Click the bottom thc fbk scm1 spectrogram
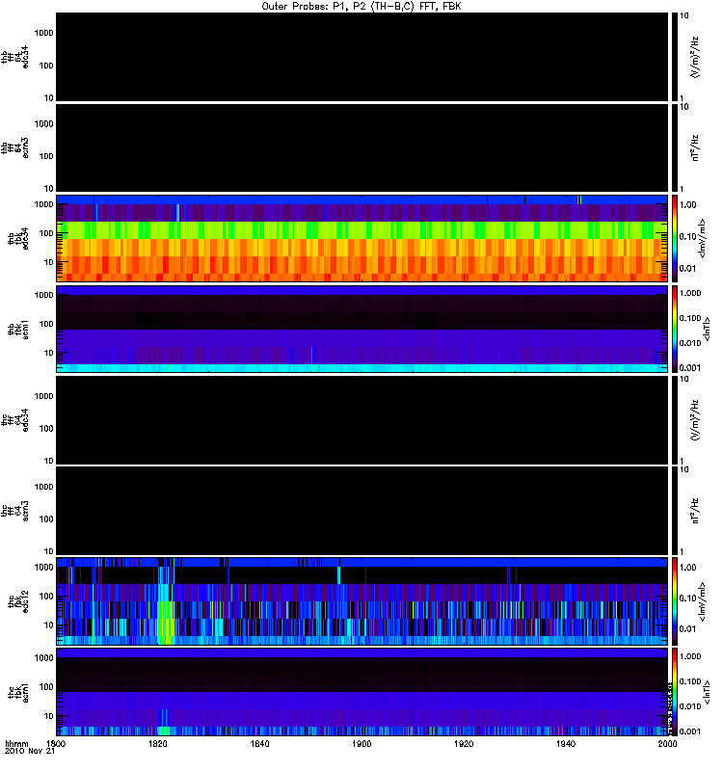The width and height of the screenshot is (723, 771). tap(361, 690)
